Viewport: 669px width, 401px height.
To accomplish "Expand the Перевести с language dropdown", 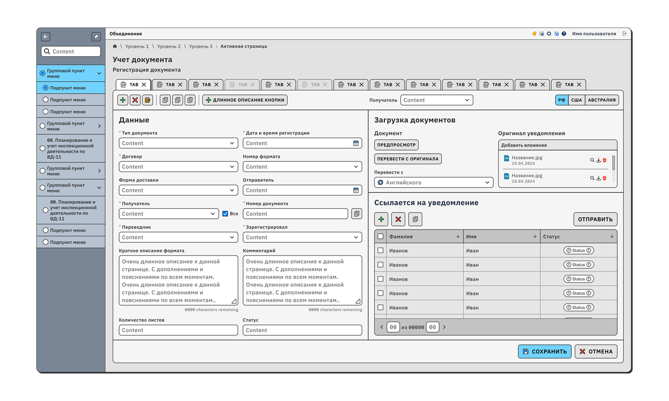I will [x=434, y=183].
